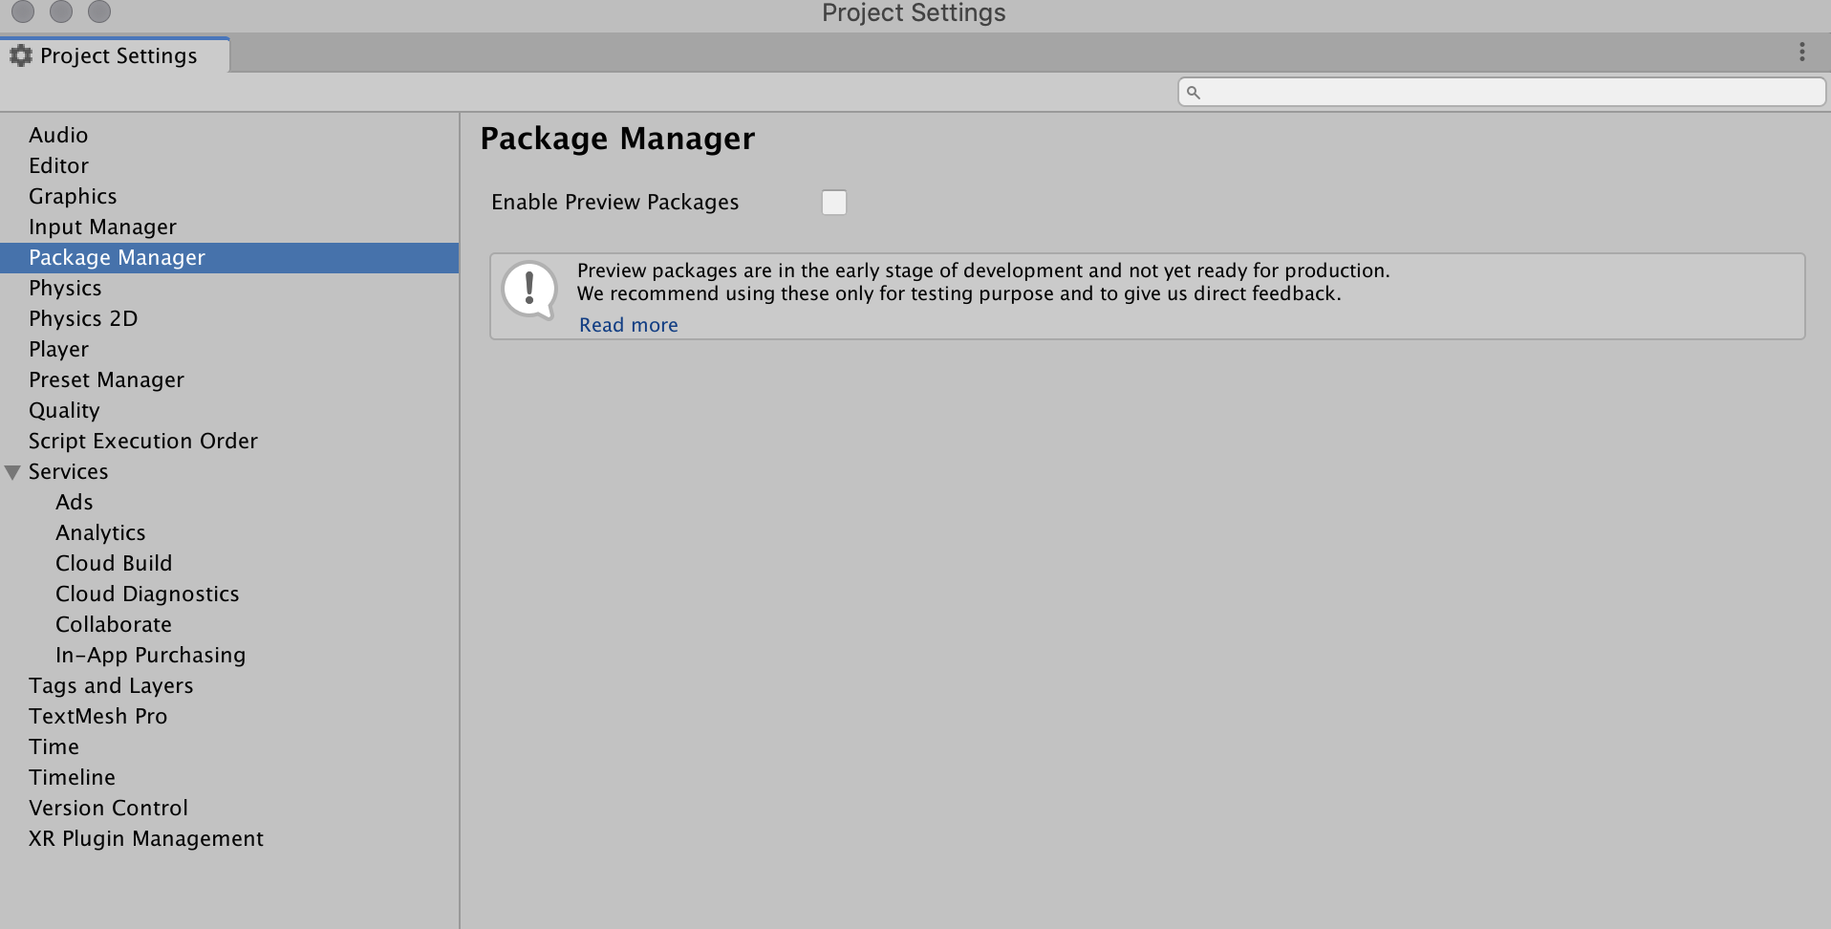Select Input Manager in the sidebar
1831x929 pixels.
point(102,227)
